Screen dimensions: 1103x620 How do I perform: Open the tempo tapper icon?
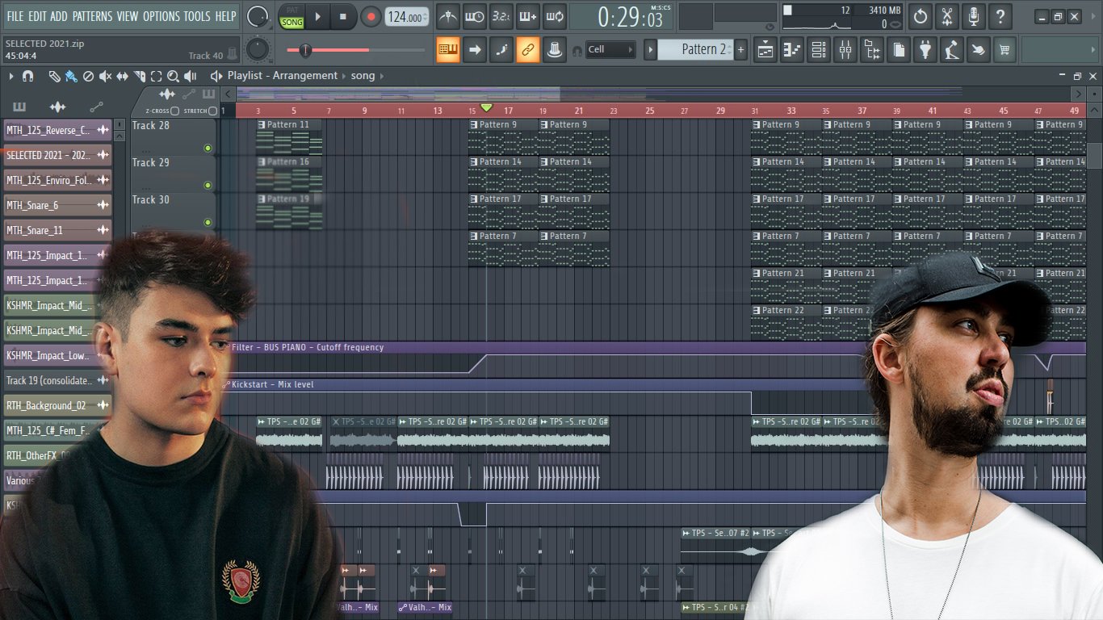pyautogui.click(x=952, y=49)
